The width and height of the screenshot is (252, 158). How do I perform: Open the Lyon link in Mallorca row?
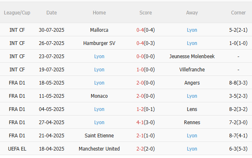(192, 30)
